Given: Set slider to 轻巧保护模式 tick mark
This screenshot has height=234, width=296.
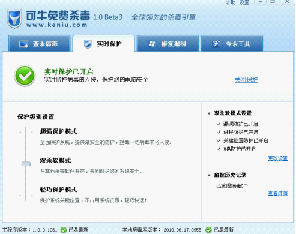Looking at the screenshot, I should (x=26, y=196).
